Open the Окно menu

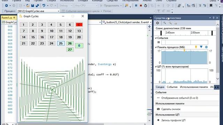pyautogui.click(x=159, y=1)
